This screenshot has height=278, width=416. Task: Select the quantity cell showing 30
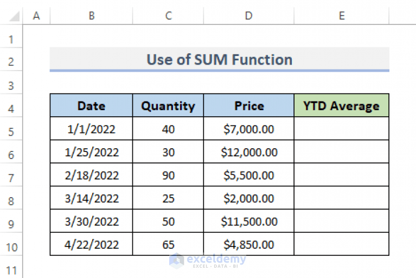pos(168,151)
